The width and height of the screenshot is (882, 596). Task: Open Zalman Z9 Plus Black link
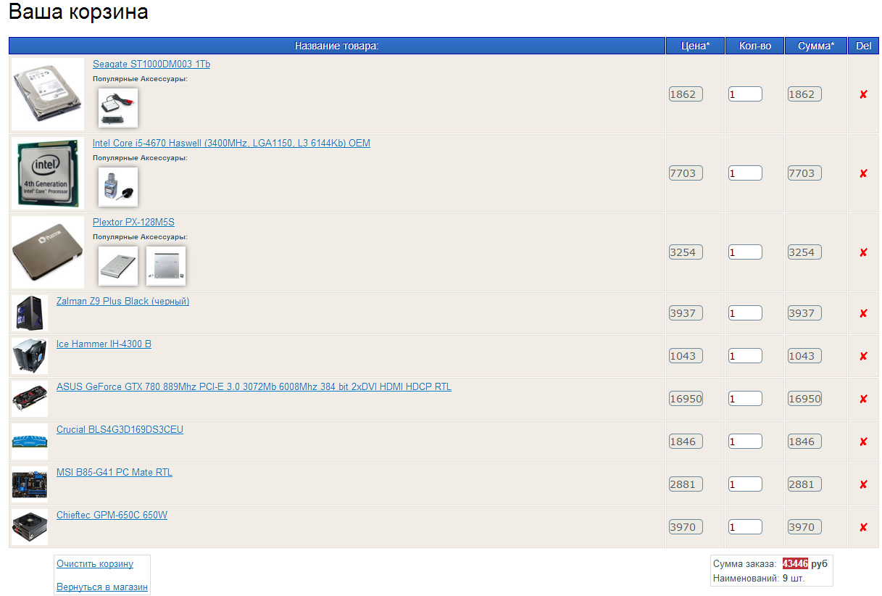pyautogui.click(x=122, y=302)
